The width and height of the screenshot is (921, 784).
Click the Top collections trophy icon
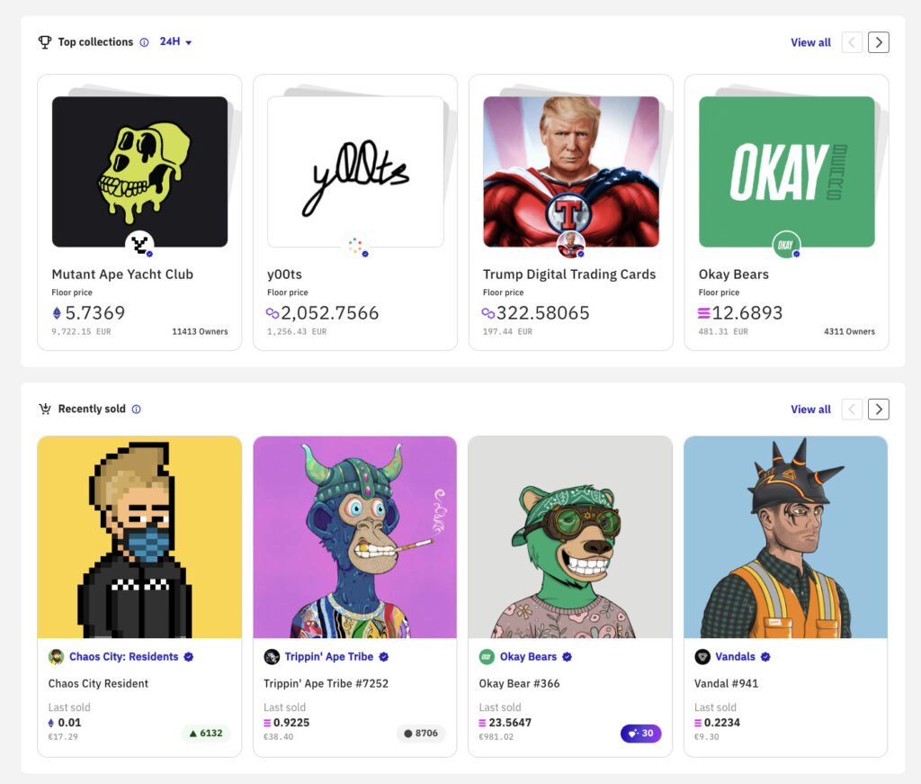[44, 42]
